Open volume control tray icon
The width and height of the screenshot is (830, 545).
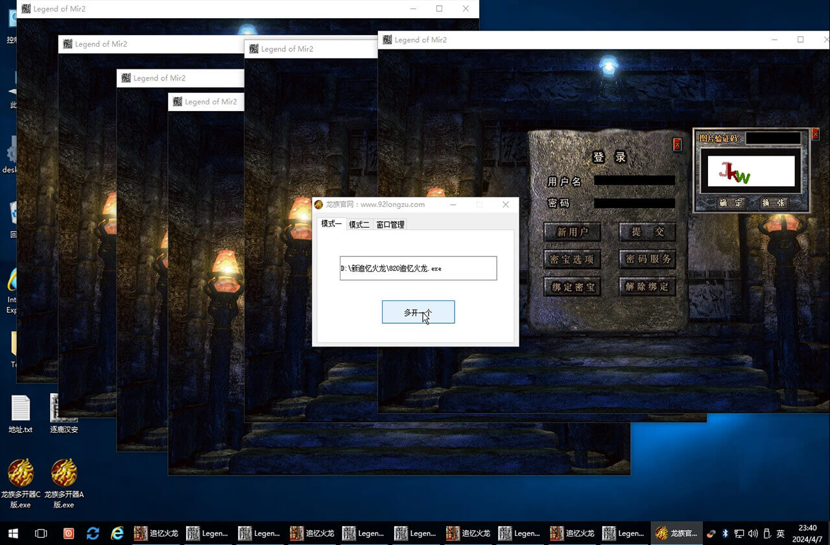(753, 533)
